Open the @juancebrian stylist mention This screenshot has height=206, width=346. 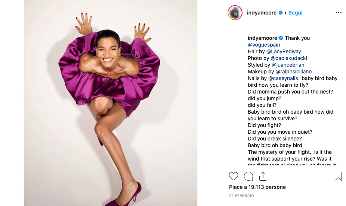point(288,65)
